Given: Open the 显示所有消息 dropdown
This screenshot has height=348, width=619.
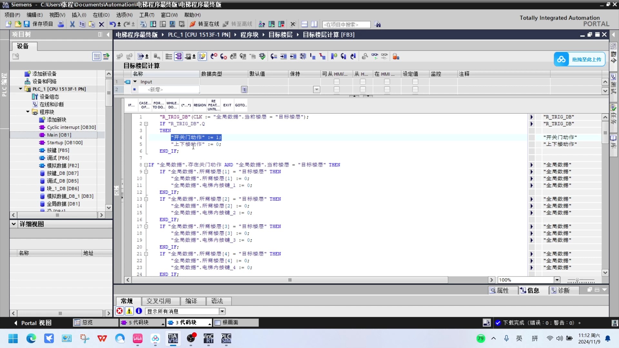Looking at the screenshot, I should click(x=222, y=311).
